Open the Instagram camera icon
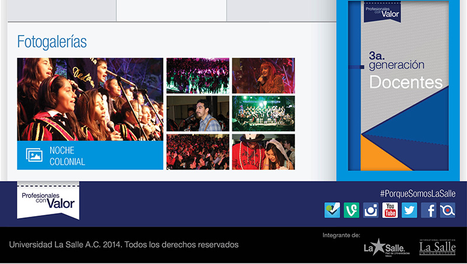The height and width of the screenshot is (264, 467). pyautogui.click(x=371, y=210)
